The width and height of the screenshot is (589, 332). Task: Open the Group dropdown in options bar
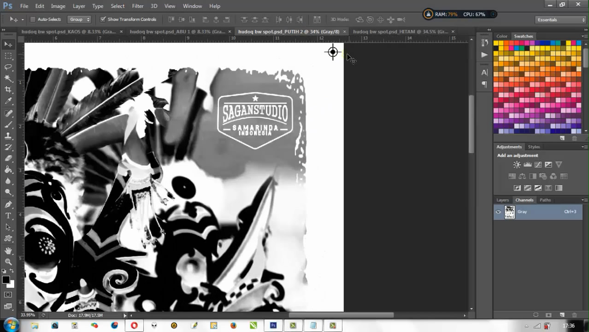tap(79, 19)
